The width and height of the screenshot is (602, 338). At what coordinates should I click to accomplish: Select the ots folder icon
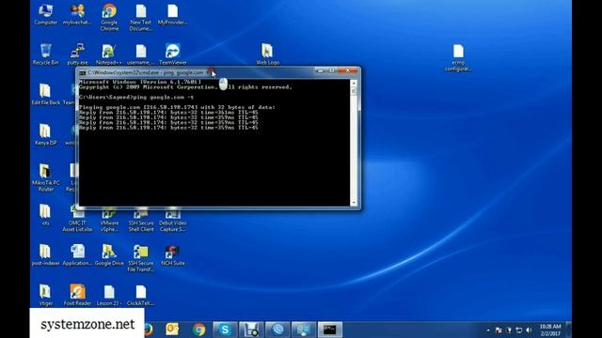tap(45, 215)
